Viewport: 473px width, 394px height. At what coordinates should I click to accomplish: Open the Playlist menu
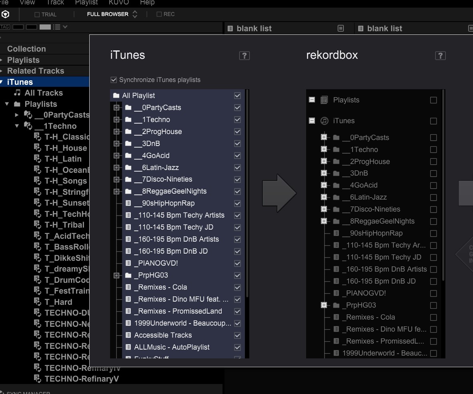86,2
